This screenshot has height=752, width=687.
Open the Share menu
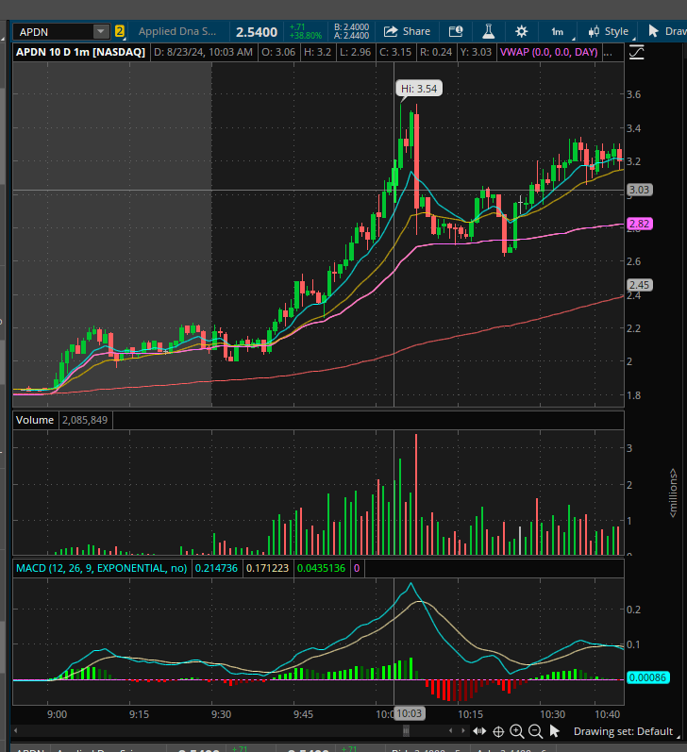[407, 32]
